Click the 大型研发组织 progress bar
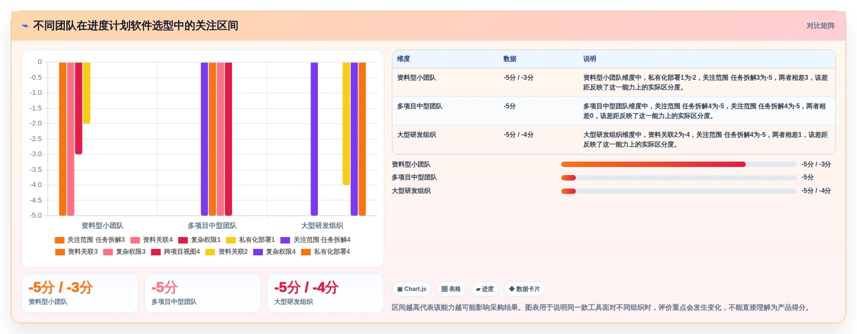Screen dimensions: 857x334 tap(679, 191)
